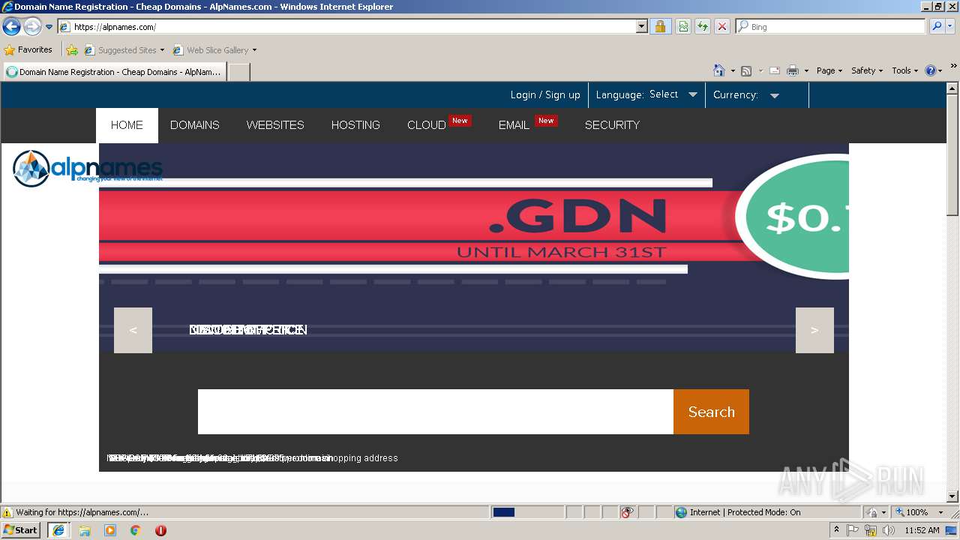Open DOMAINS navigation item
Screen dimensions: 960x540
[195, 125]
